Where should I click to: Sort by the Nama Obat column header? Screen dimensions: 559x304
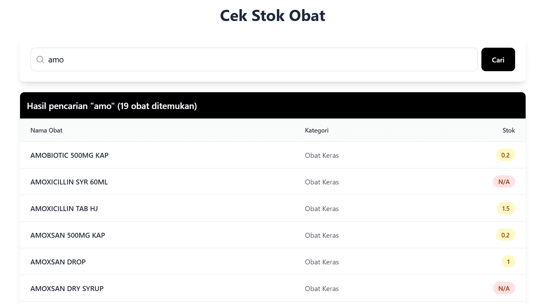pos(46,130)
